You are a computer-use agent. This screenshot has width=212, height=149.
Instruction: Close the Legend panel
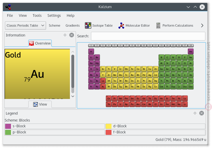coord(201,113)
